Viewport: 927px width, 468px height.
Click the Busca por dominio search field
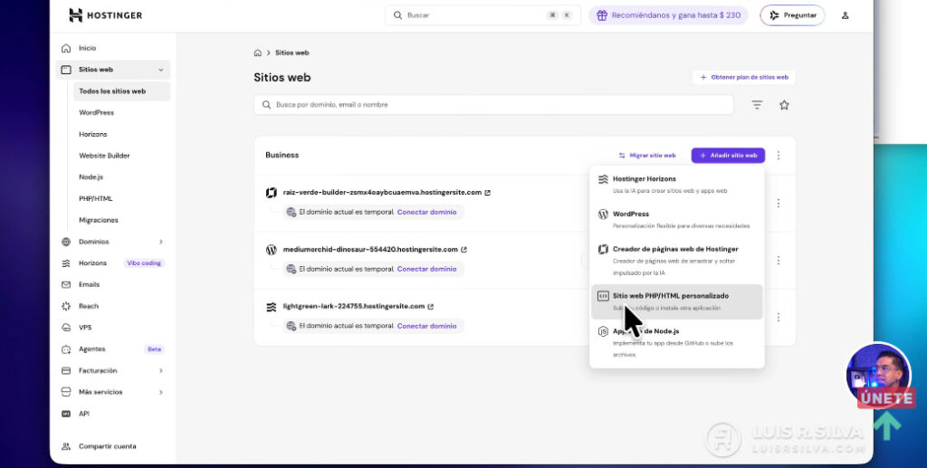tap(493, 105)
